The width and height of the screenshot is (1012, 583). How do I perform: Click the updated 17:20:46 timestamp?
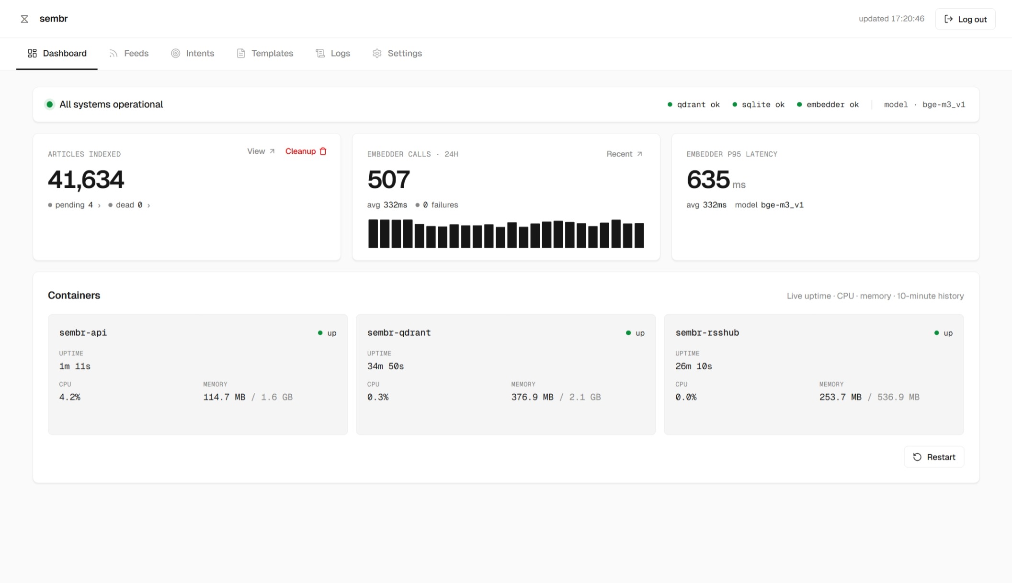click(891, 19)
